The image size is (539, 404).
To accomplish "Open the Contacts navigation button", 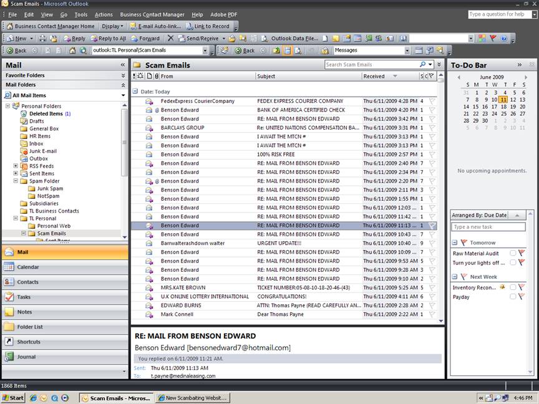I will click(x=27, y=282).
